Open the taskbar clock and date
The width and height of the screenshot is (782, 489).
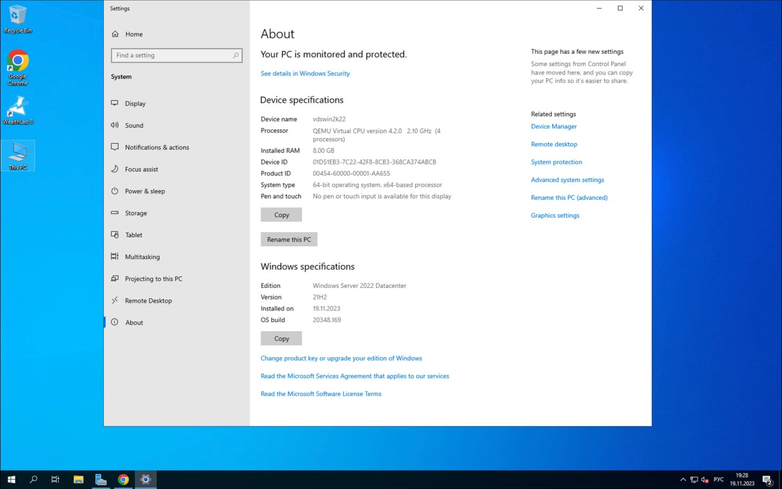[x=742, y=480]
